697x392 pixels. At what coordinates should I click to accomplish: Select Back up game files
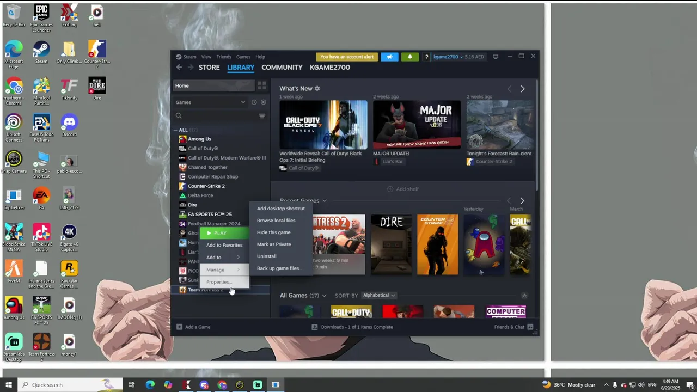click(279, 268)
